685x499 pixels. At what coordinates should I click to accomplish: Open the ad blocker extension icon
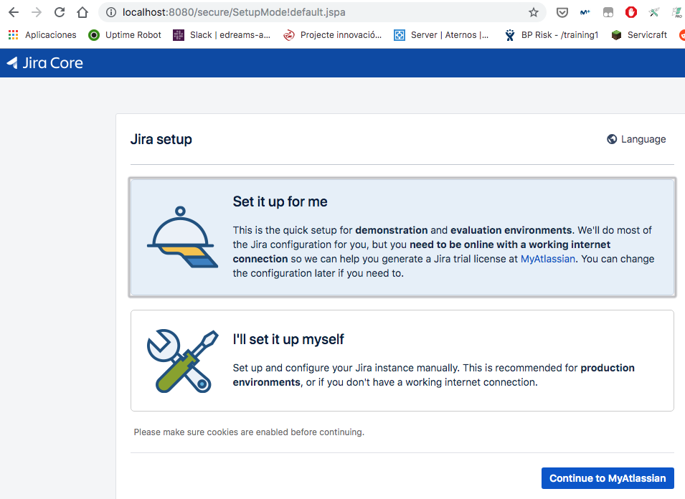630,11
